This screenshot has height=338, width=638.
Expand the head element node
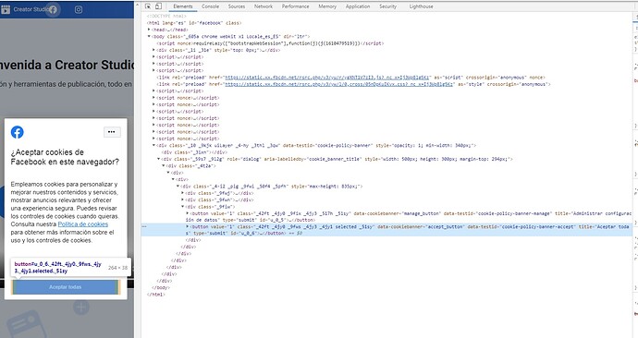149,30
